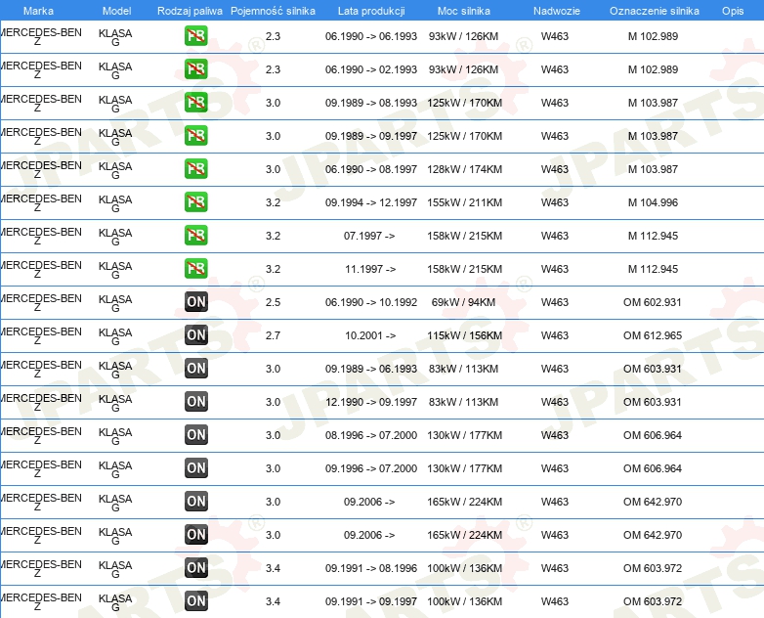Viewport: 764px width, 618px height.
Task: Select production years 06.1990 -> 08.1997 cell
Action: tap(371, 169)
